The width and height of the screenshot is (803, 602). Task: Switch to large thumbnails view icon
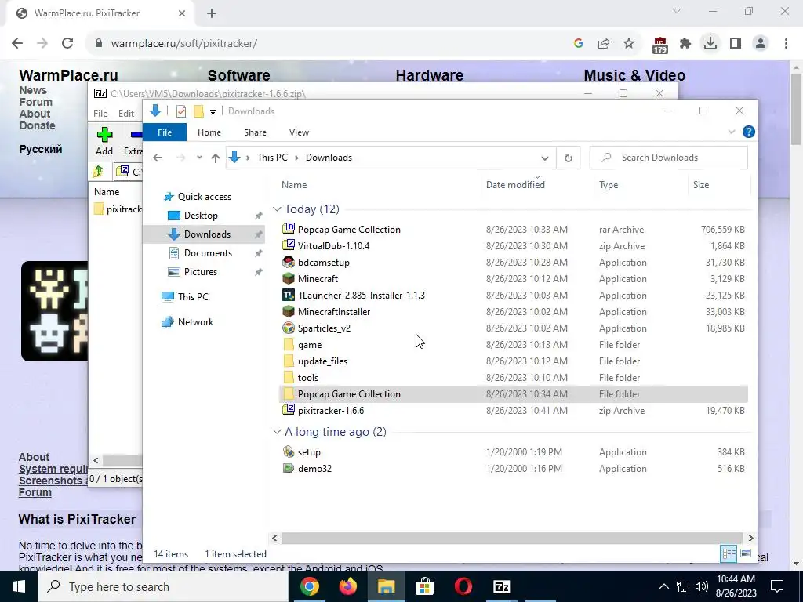coord(746,553)
